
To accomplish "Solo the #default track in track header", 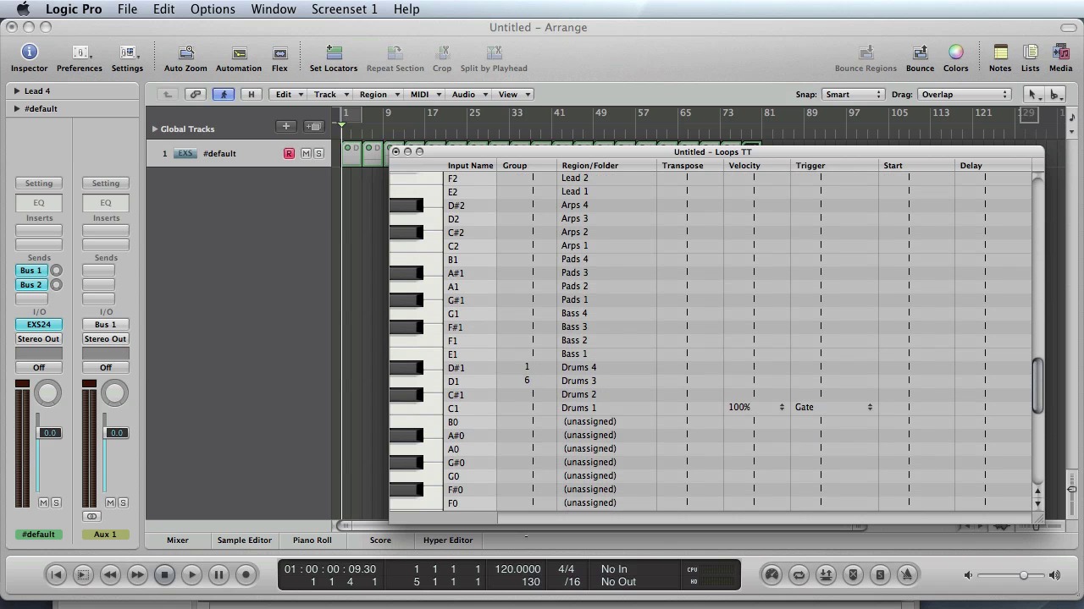I will (318, 153).
